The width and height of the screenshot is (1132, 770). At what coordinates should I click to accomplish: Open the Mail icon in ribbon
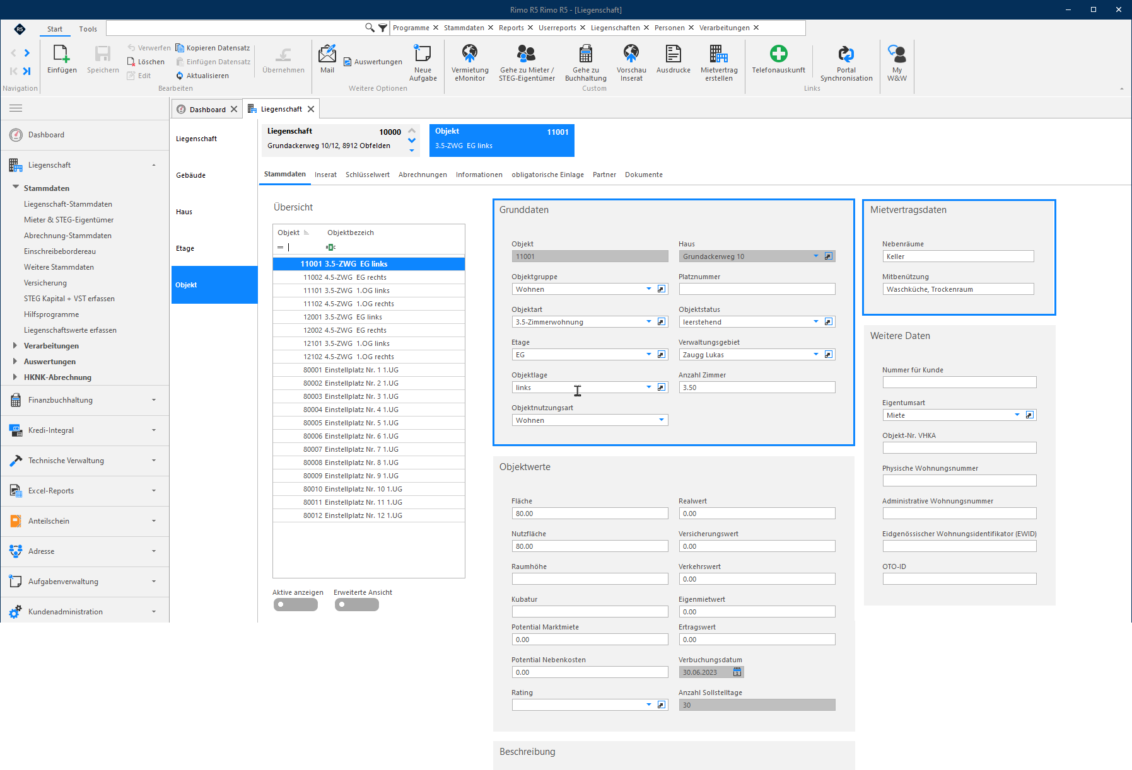coord(327,54)
